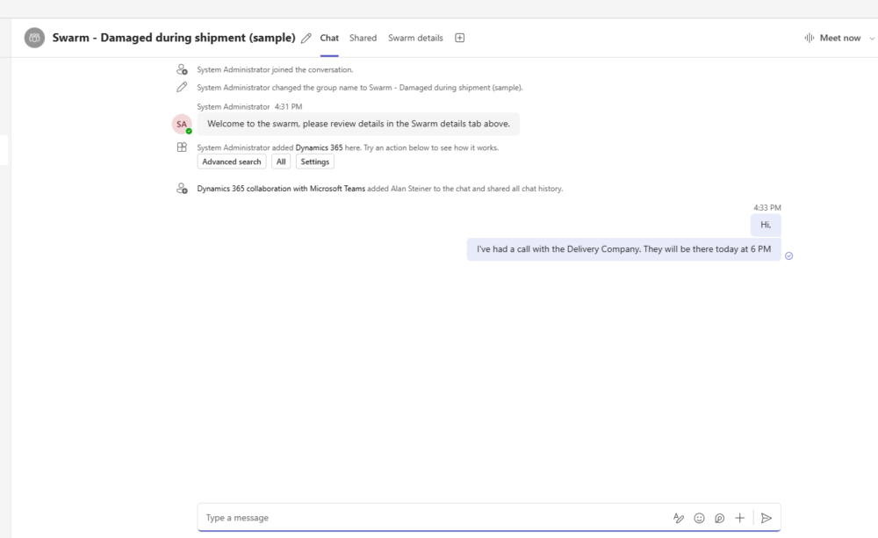Select the Chat tab
The image size is (878, 538).
pos(329,38)
